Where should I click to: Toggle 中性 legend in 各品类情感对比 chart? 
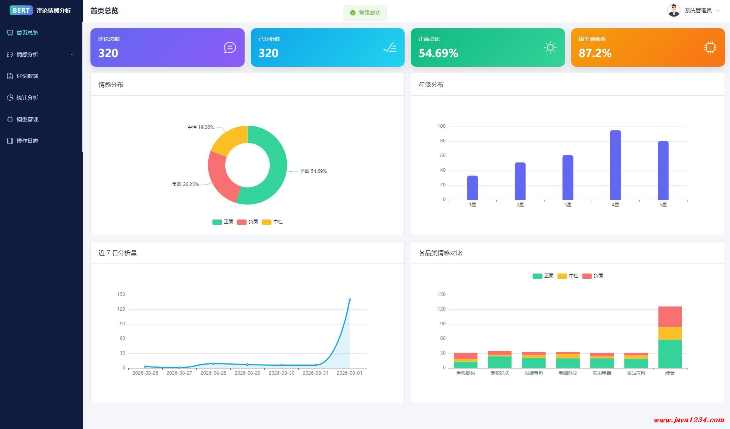[x=568, y=276]
